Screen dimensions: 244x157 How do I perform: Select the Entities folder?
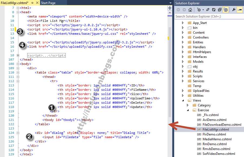pos(198,42)
